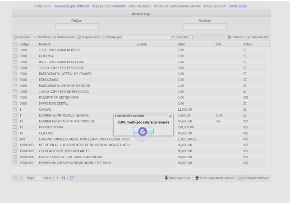Image resolution: width=290 pixels, height=203 pixels.
Task: Sort by Valor column header
Action: click(x=195, y=44)
